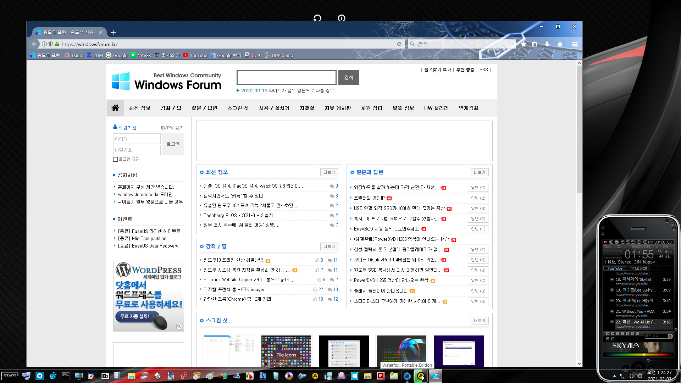681x383 pixels.
Task: Open the HW 갤러리 menu item
Action: click(436, 108)
